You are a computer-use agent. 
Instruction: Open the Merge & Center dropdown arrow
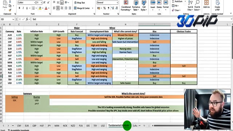point(92,8)
